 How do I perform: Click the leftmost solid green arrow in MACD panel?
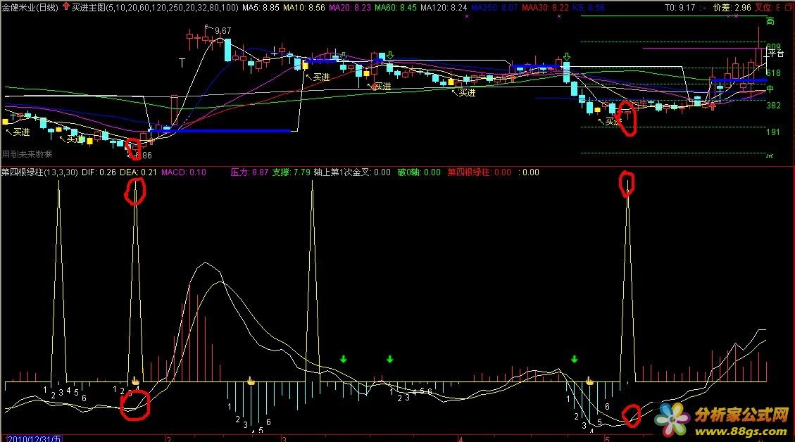[x=343, y=360]
